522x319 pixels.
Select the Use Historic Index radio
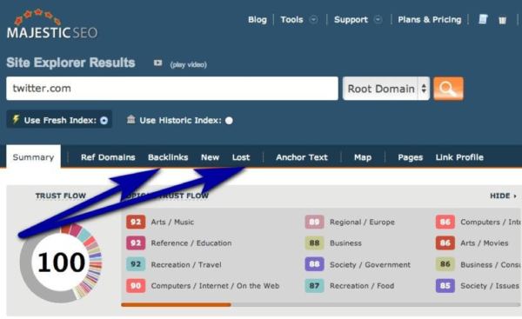(x=229, y=121)
